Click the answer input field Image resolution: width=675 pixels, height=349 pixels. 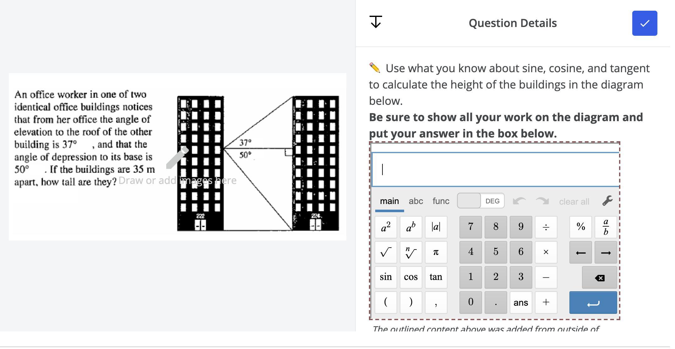495,169
